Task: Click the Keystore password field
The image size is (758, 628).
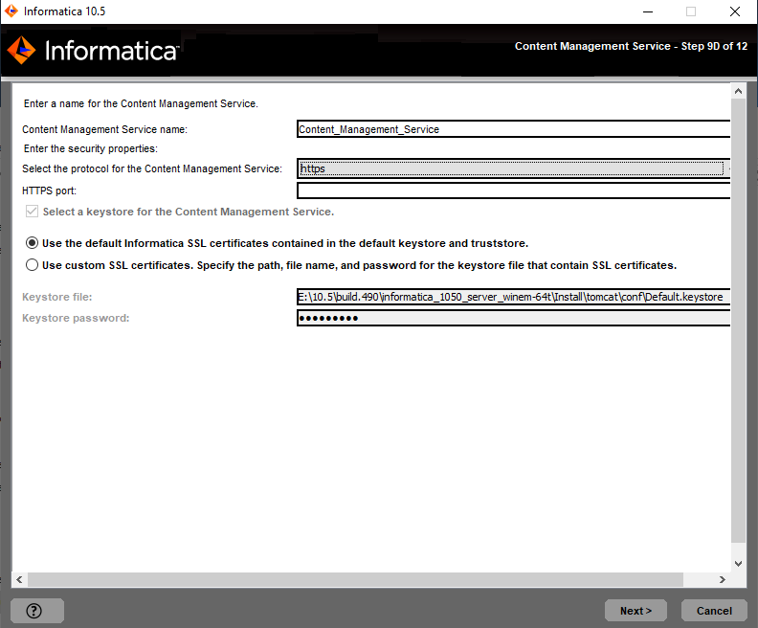Action: tap(513, 318)
